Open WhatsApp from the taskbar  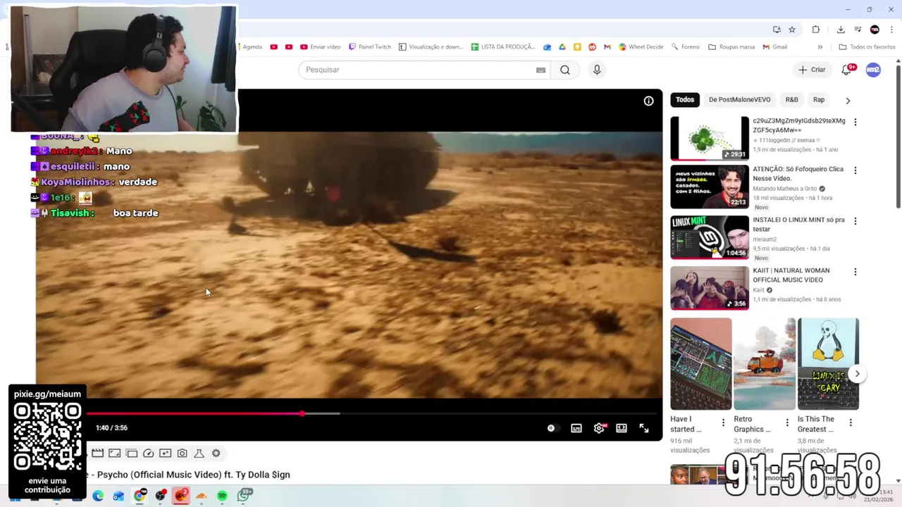click(243, 496)
